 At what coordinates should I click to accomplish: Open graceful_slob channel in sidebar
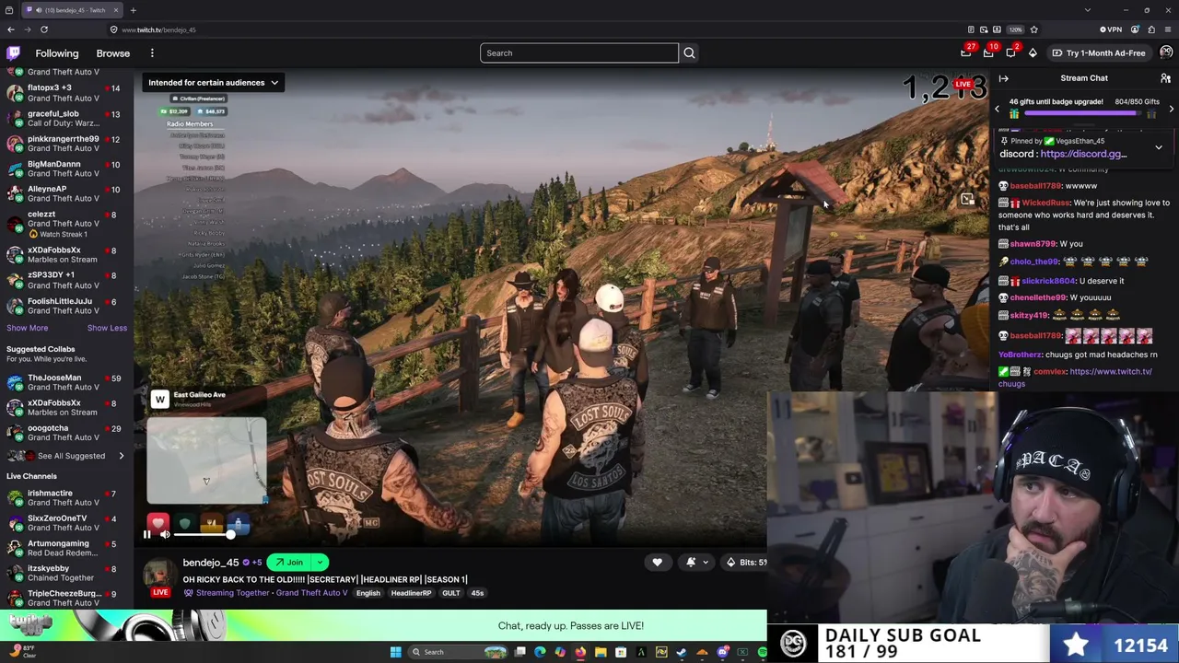[64, 119]
